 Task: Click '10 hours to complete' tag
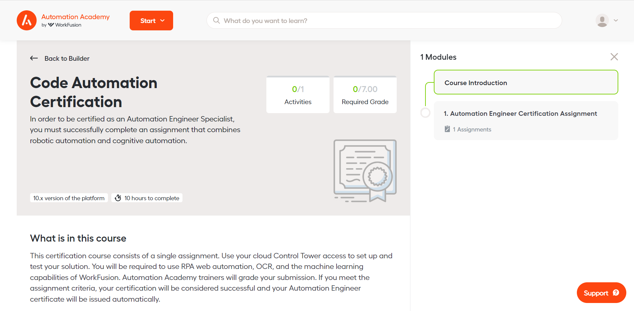coord(147,198)
